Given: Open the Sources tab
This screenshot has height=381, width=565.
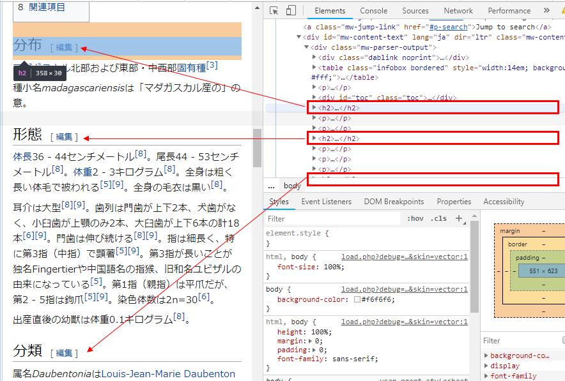Looking at the screenshot, I should (415, 11).
